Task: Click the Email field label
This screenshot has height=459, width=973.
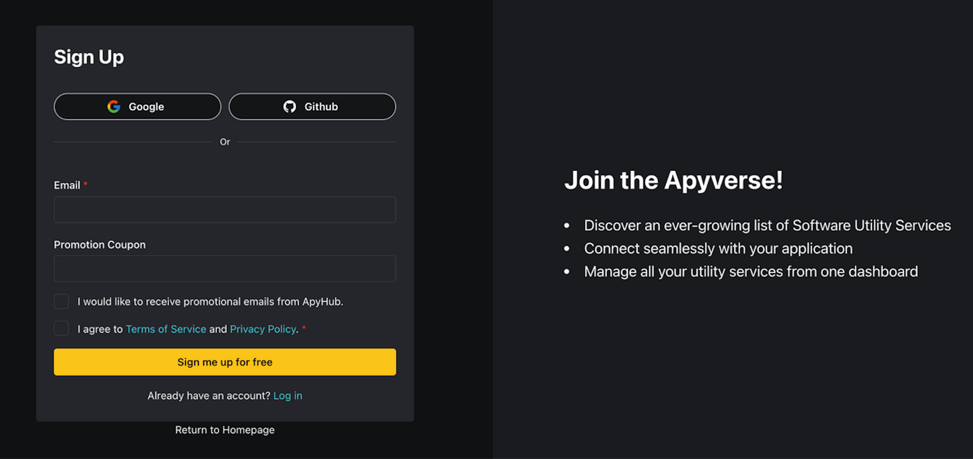Action: (x=67, y=185)
